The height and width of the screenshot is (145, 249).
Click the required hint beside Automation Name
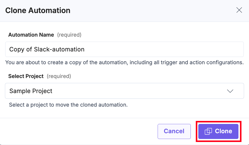(69, 35)
